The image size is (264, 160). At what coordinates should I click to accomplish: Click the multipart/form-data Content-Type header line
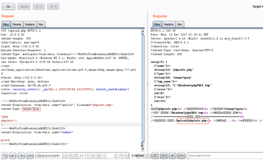(68, 54)
